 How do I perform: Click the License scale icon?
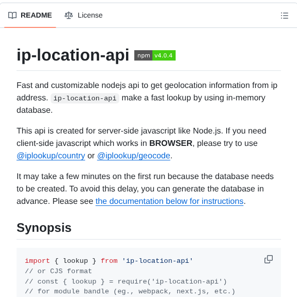[69, 15]
